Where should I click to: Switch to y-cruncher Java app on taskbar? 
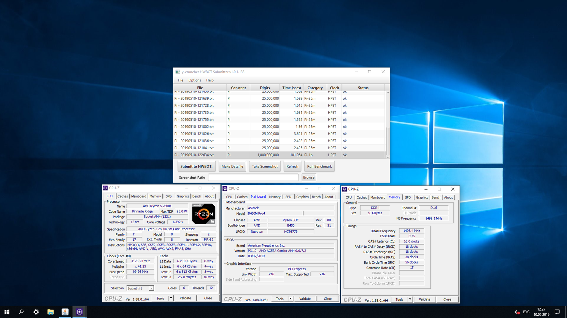[65, 312]
